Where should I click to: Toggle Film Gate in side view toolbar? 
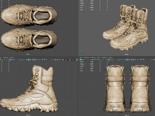coord(111,60)
